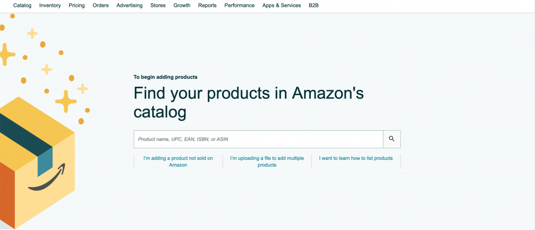Click the Find your products in Amazon's catalog heading

[x=248, y=102]
